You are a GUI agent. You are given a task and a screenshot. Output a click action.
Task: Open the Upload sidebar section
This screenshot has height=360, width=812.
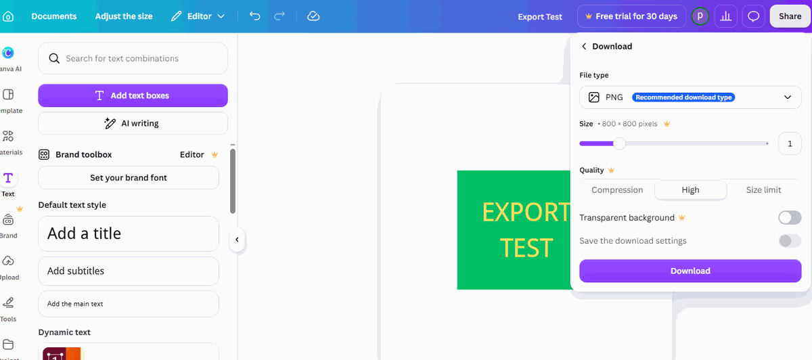[x=8, y=267]
